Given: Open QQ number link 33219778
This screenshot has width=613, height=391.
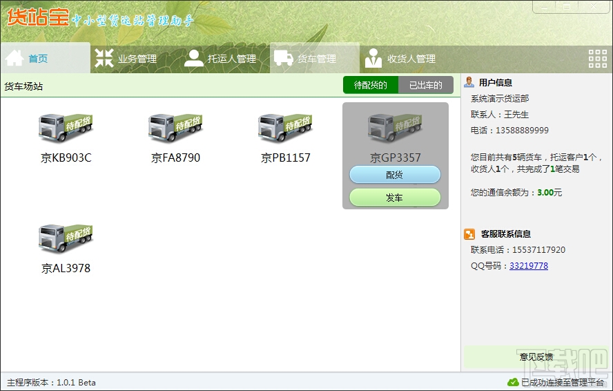Looking at the screenshot, I should point(529,266).
